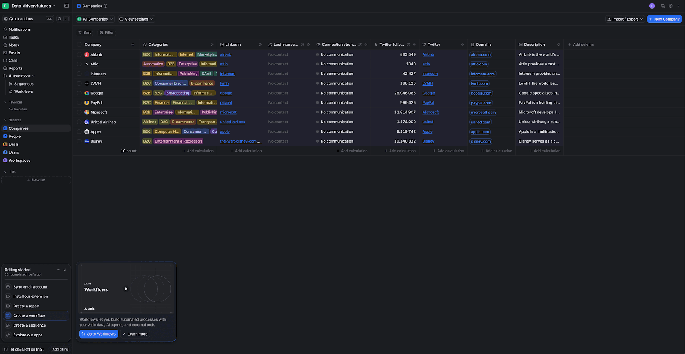Image resolution: width=685 pixels, height=354 pixels.
Task: Click the Sort button
Action: coord(85,33)
